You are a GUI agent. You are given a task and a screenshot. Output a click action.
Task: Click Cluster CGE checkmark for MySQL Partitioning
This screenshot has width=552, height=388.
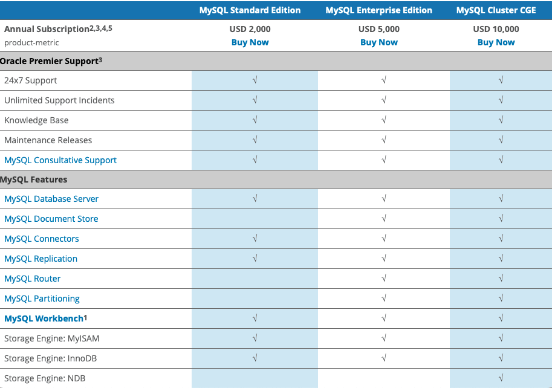pyautogui.click(x=501, y=299)
